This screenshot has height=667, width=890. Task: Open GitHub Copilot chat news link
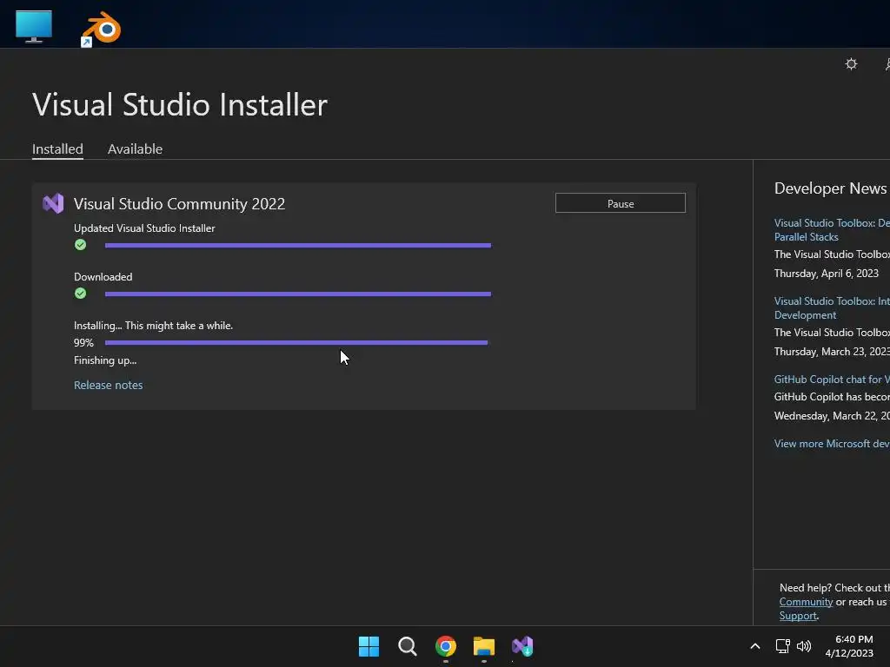pyautogui.click(x=832, y=380)
